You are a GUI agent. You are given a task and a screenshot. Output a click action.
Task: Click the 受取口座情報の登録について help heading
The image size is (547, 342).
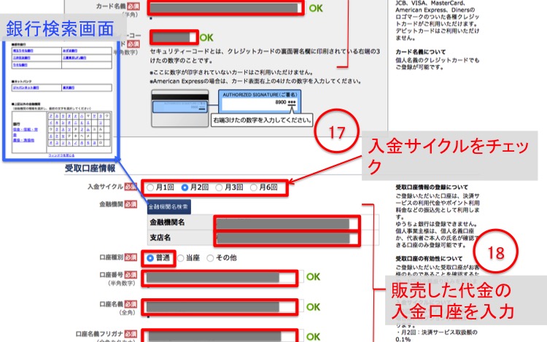pos(432,187)
